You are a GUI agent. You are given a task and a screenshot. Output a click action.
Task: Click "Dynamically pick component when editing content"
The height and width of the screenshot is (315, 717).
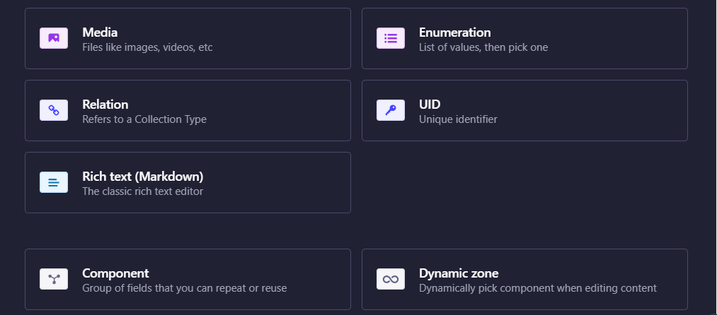pos(538,288)
